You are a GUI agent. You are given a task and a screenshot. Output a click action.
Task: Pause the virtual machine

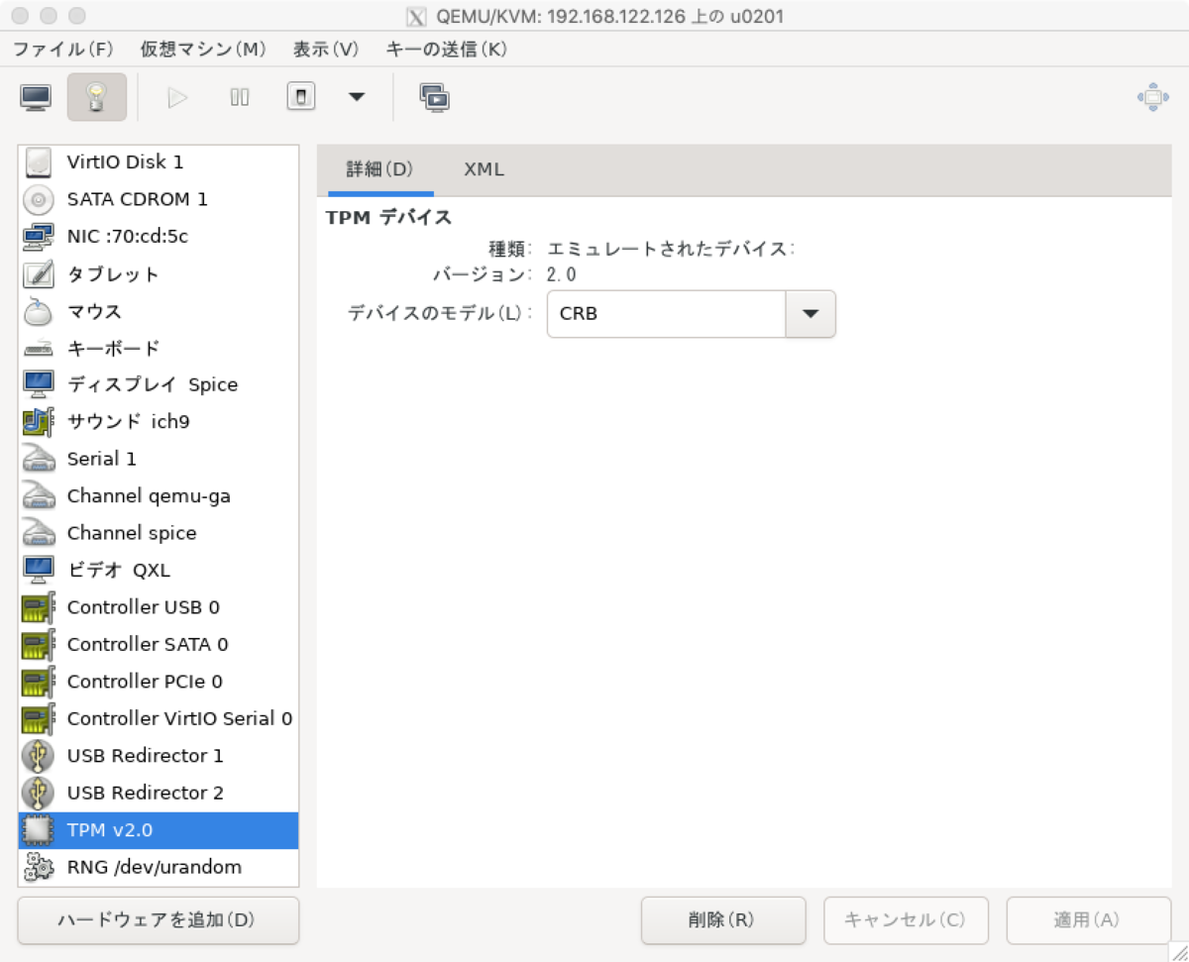(x=239, y=96)
